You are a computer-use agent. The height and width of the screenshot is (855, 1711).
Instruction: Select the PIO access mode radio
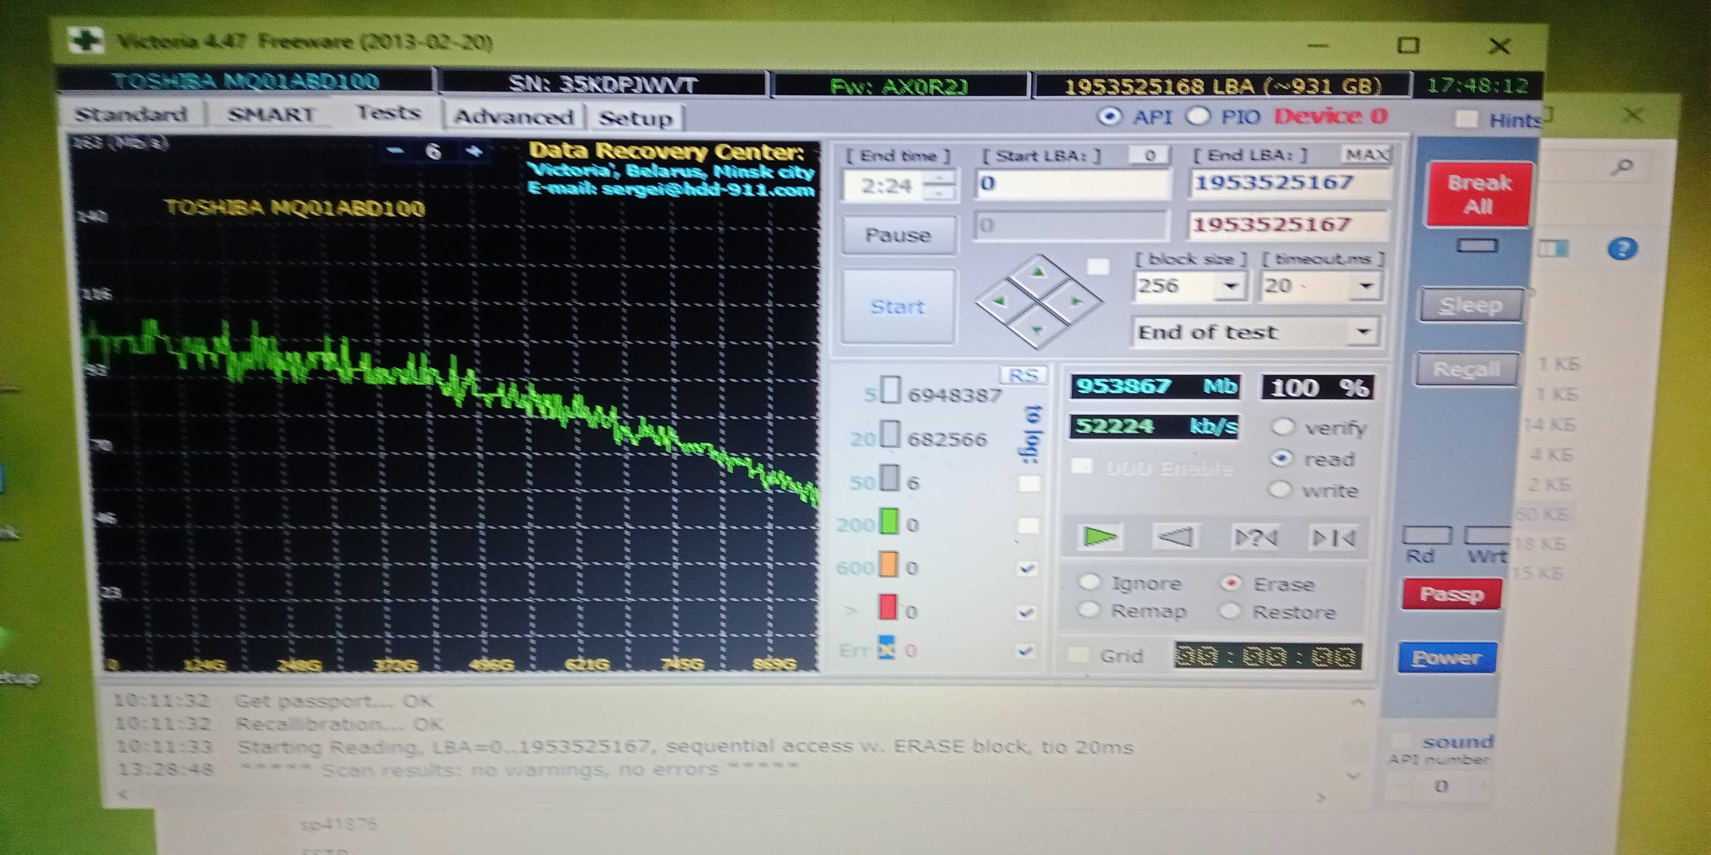tap(1198, 117)
